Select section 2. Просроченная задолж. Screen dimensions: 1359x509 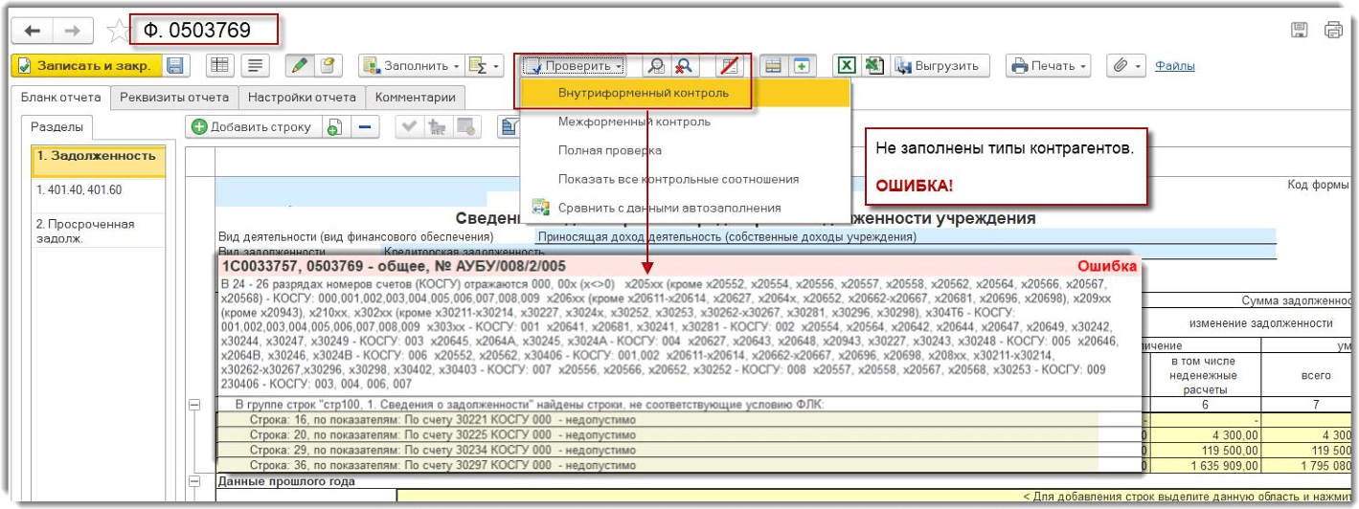(84, 231)
